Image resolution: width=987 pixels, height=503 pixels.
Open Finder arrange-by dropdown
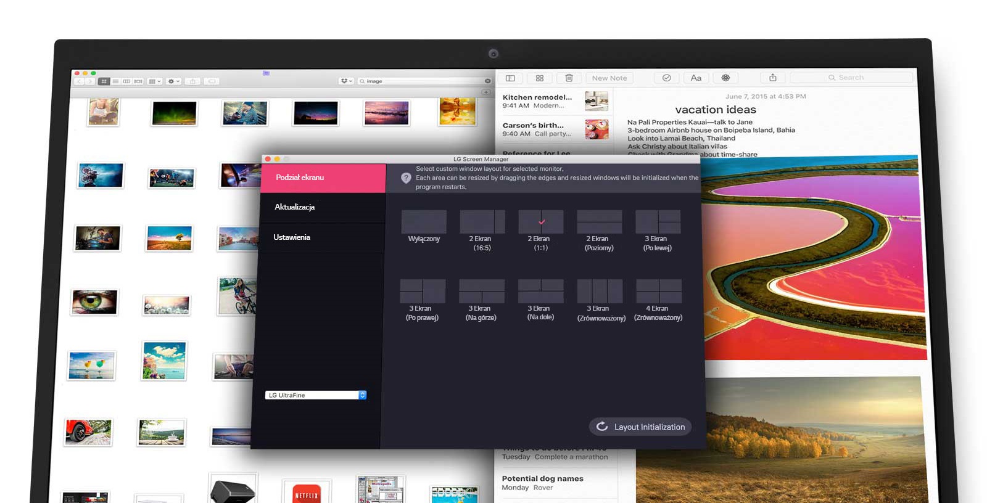click(155, 81)
